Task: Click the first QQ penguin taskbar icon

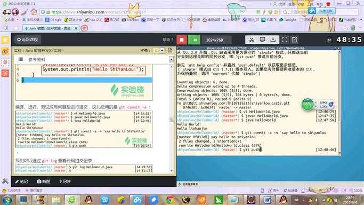Action: pos(88,200)
